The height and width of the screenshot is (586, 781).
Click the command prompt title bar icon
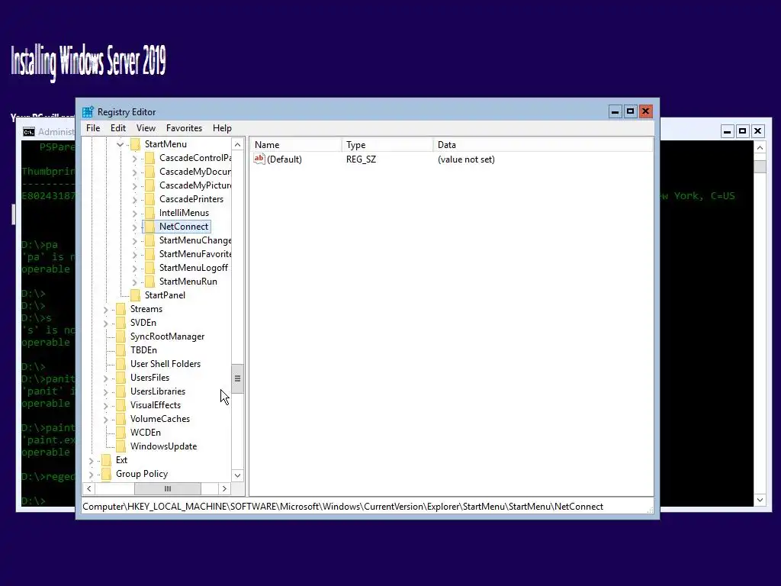click(29, 132)
